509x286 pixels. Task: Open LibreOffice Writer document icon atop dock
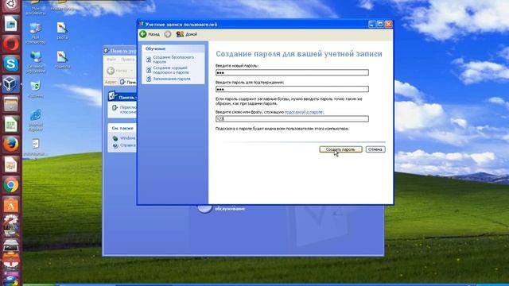pos(10,24)
